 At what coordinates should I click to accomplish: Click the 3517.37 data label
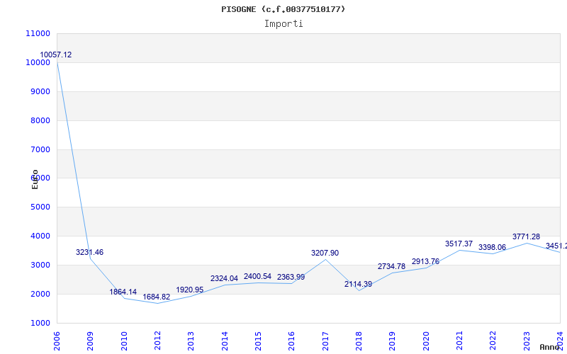(459, 244)
